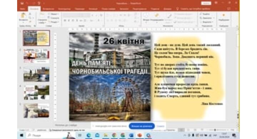This screenshot has width=257, height=139.
Task: Expand the Select dropdown in Editing group
Action: [x=207, y=22]
